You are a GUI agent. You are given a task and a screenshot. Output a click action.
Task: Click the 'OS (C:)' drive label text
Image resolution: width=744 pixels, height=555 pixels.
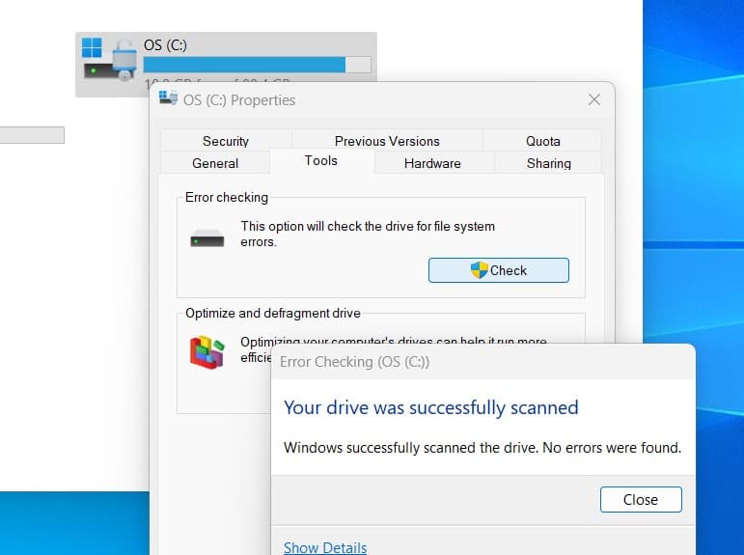point(165,45)
